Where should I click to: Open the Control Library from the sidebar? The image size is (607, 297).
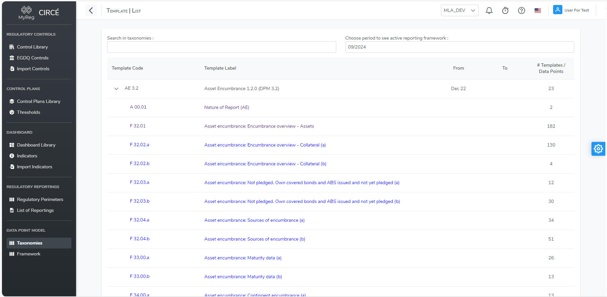(32, 47)
